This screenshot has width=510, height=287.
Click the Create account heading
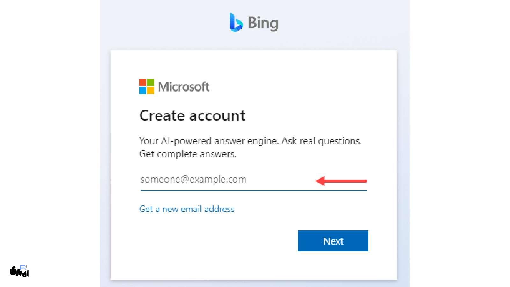coord(192,115)
